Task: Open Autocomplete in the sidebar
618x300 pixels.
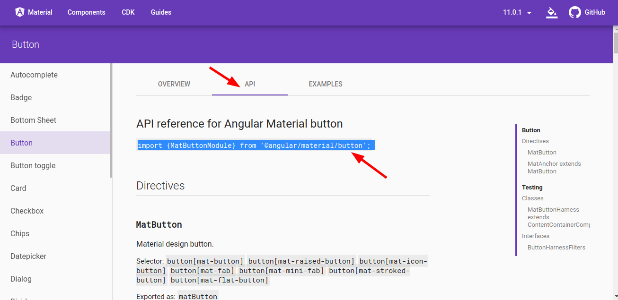Action: pos(55,75)
